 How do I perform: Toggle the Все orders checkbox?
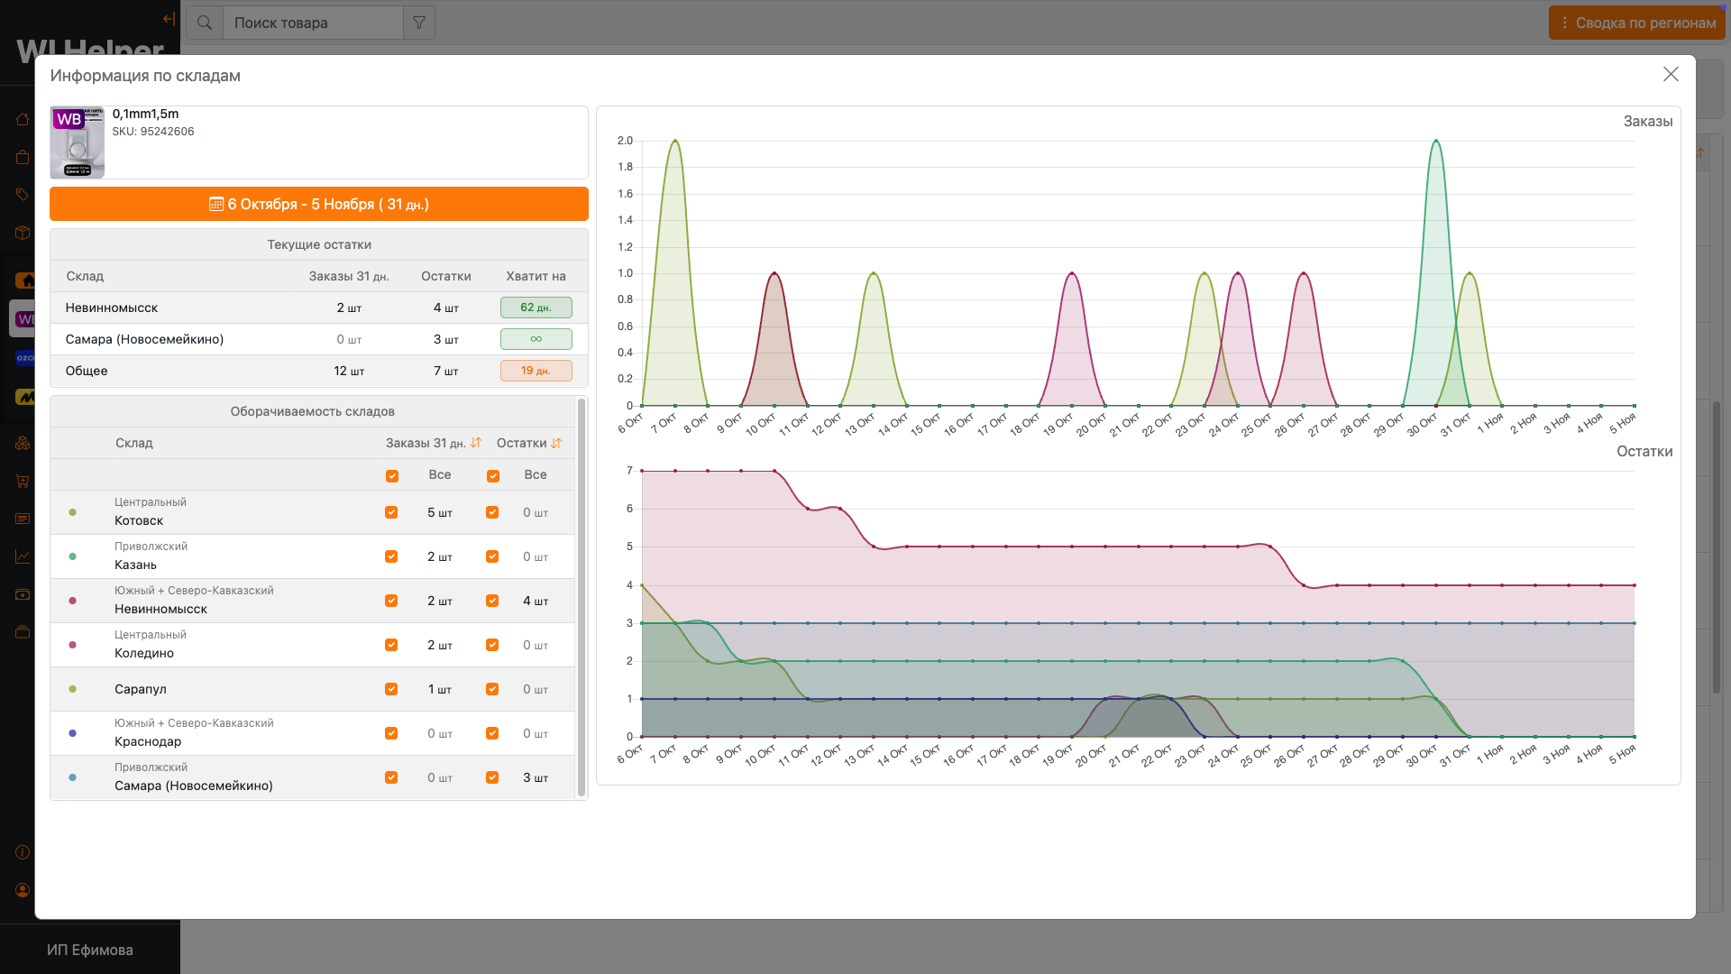point(392,475)
